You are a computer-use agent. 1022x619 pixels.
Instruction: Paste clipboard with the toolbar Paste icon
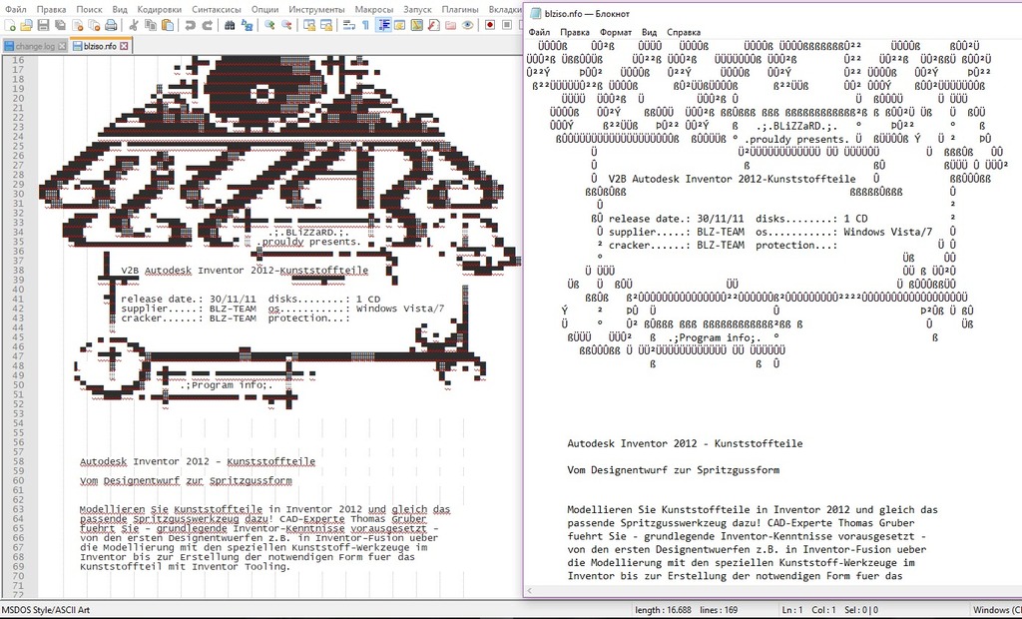[168, 25]
